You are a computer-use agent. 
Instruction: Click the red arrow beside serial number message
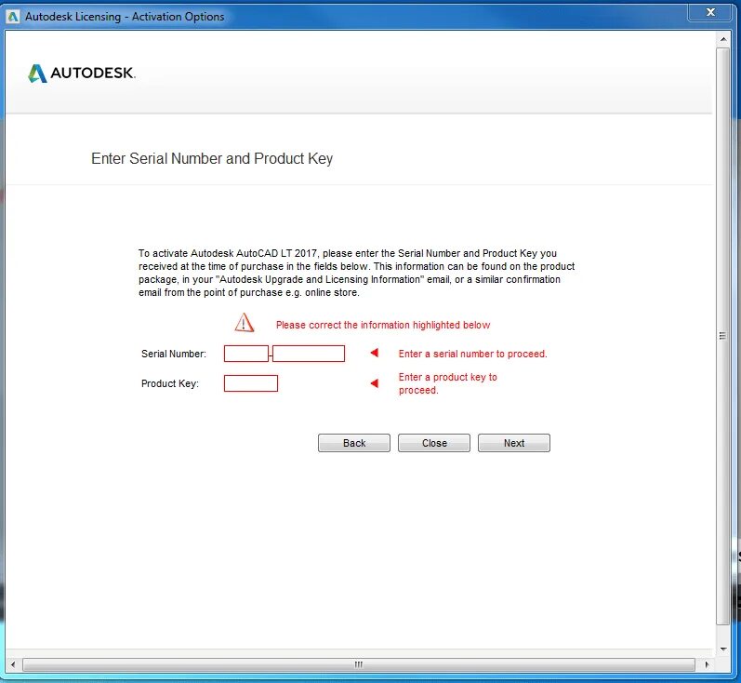[375, 353]
